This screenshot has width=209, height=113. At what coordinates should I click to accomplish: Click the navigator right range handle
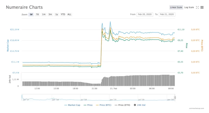[175, 98]
